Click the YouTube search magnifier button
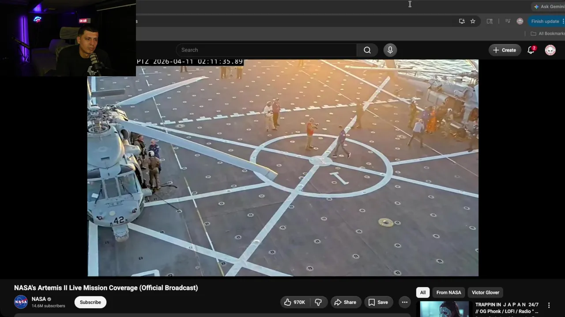 coord(367,50)
